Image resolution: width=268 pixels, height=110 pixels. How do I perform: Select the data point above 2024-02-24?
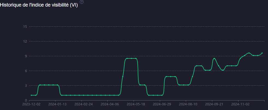pos(84,95)
